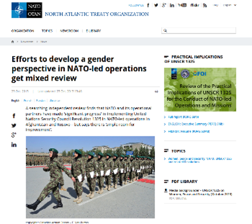
Task: Click the Newsroom breadcrumb link
Action: coord(27,41)
